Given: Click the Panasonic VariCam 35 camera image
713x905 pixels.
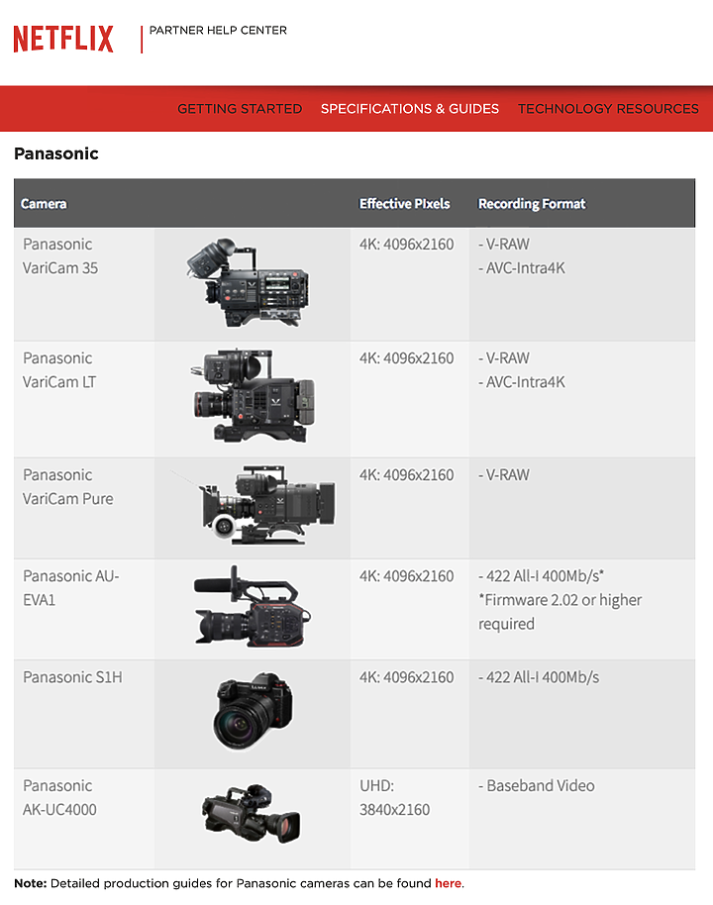Looking at the screenshot, I should coord(249,283).
